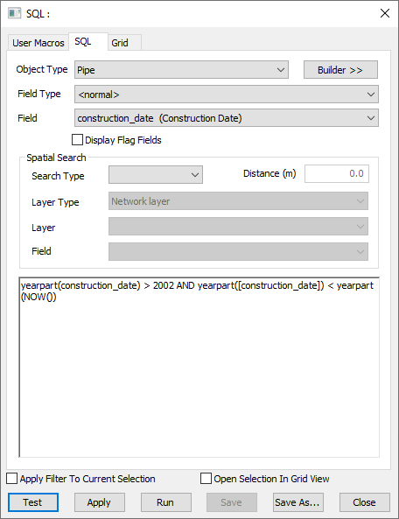This screenshot has height=519, width=399.
Task: Expand the construction_date Field dropdown
Action: (x=227, y=118)
